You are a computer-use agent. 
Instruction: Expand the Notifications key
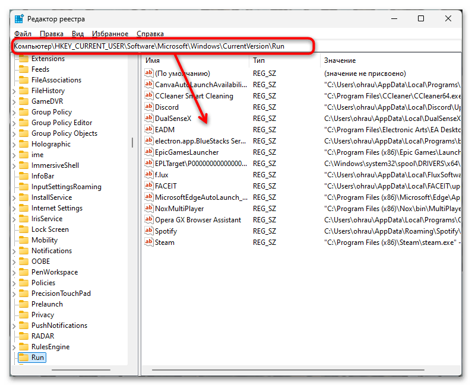14,251
